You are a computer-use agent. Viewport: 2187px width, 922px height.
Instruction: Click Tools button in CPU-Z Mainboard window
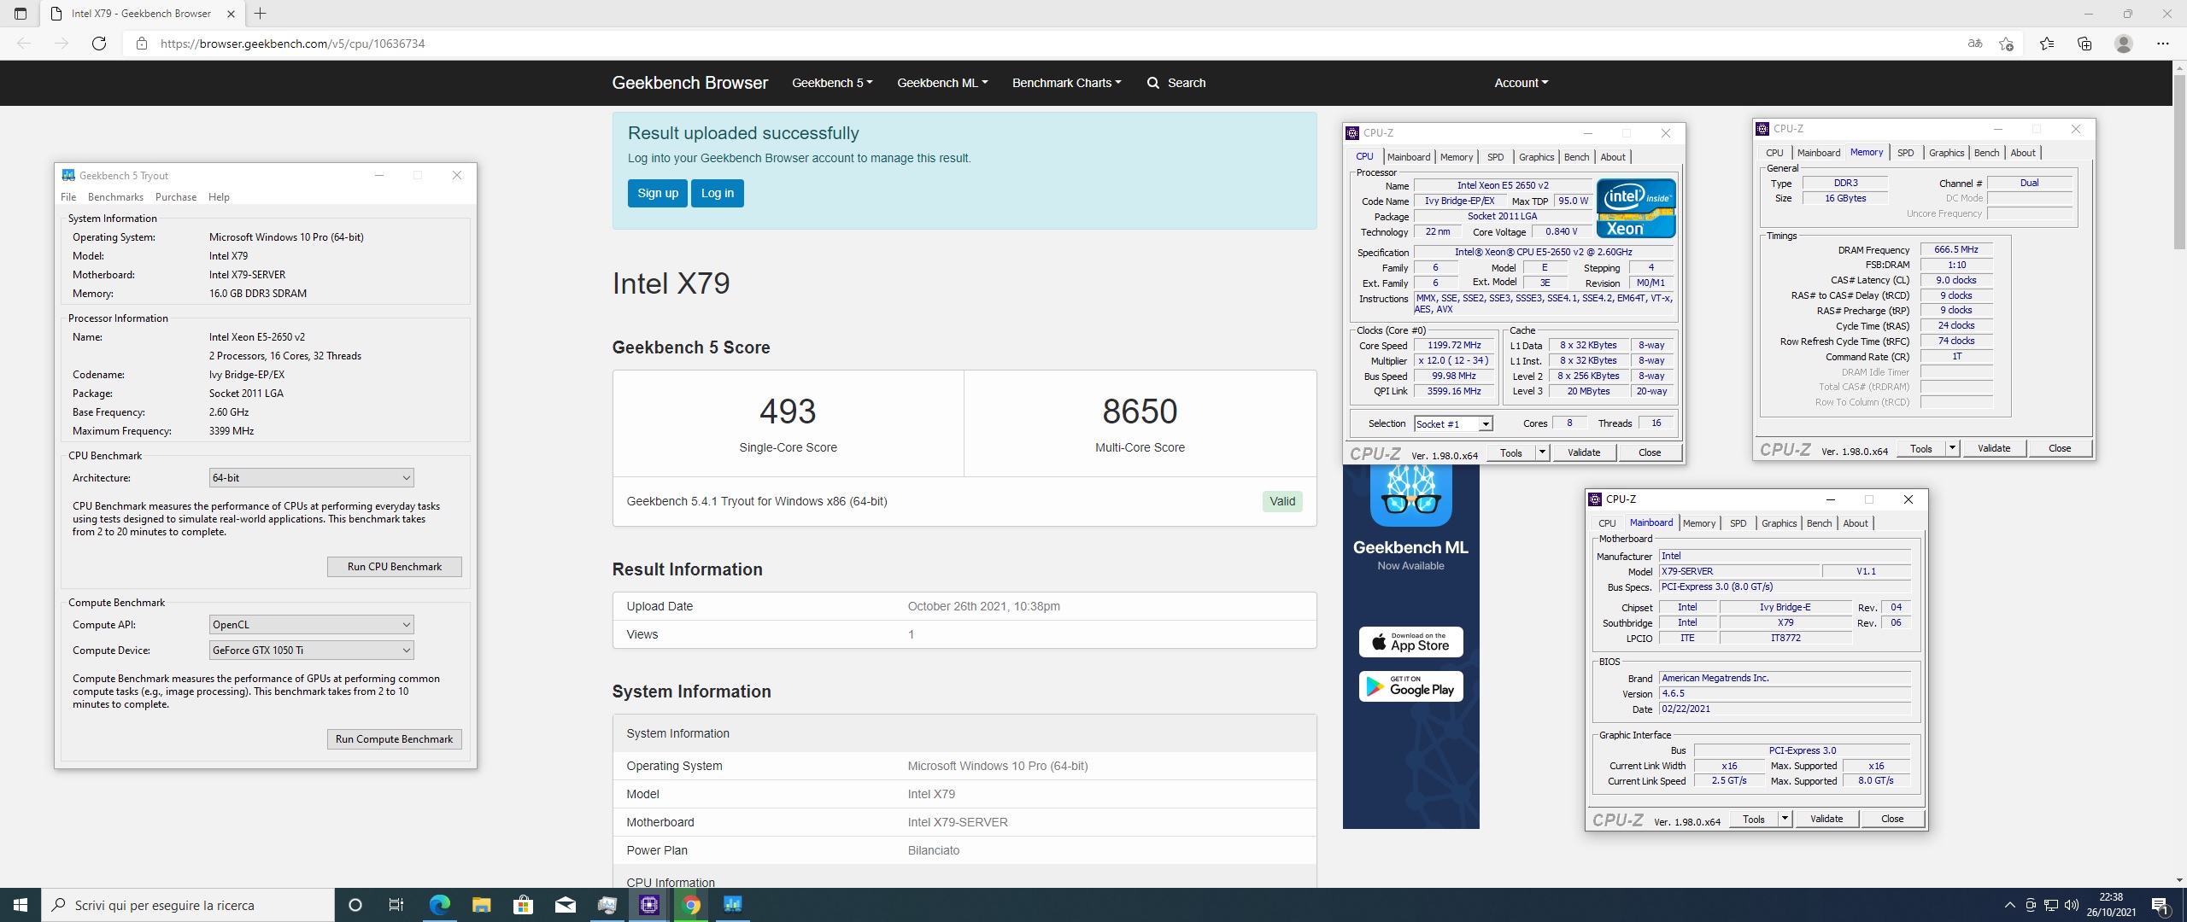pyautogui.click(x=1753, y=819)
